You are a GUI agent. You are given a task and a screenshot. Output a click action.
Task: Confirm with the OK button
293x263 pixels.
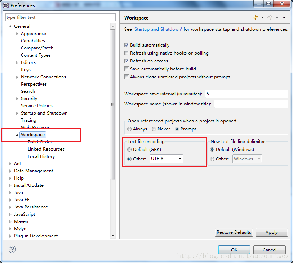click(234, 250)
